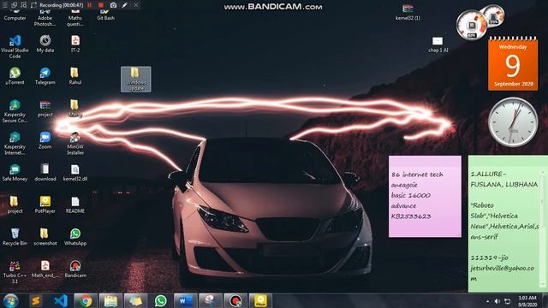Image resolution: width=548 pixels, height=308 pixels.
Task: Launch µTorrent from the desktop
Action: 15,76
